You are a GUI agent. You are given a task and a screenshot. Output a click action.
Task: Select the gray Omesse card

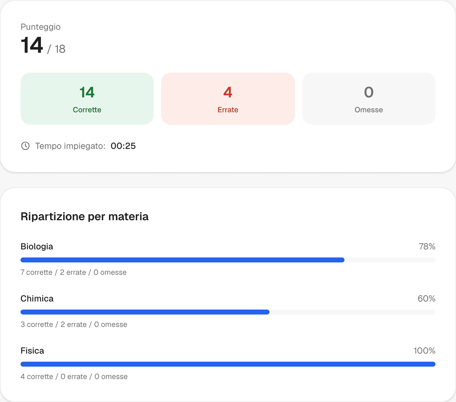click(x=369, y=99)
